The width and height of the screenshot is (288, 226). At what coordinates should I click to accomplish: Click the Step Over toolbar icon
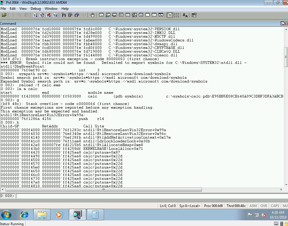pos(70,15)
